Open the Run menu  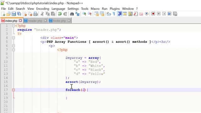point(105,9)
